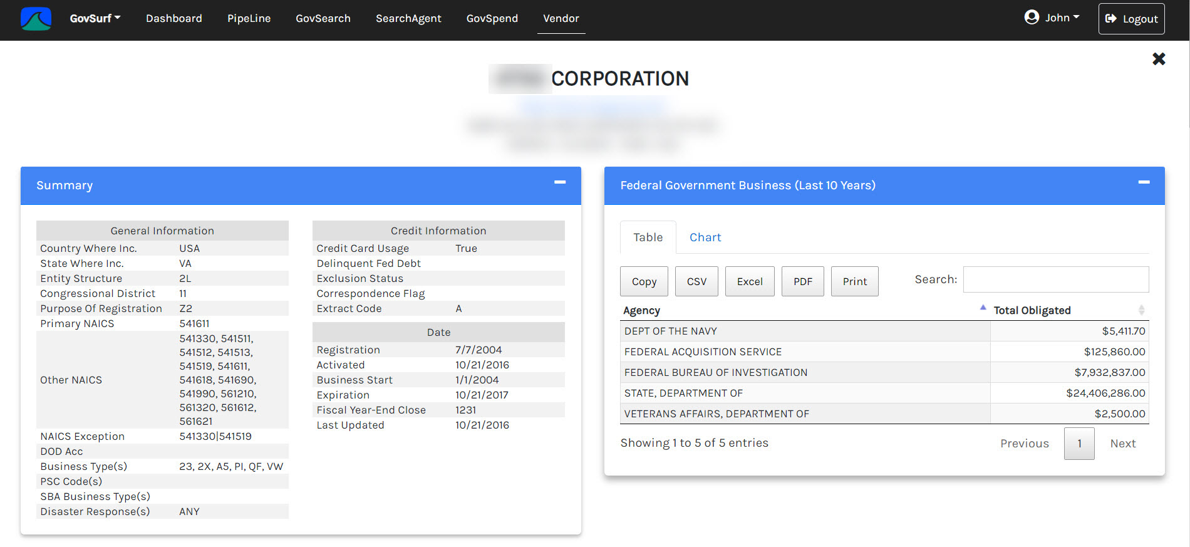Image resolution: width=1190 pixels, height=547 pixels.
Task: Open the GovSurf dropdown menu
Action: point(95,19)
